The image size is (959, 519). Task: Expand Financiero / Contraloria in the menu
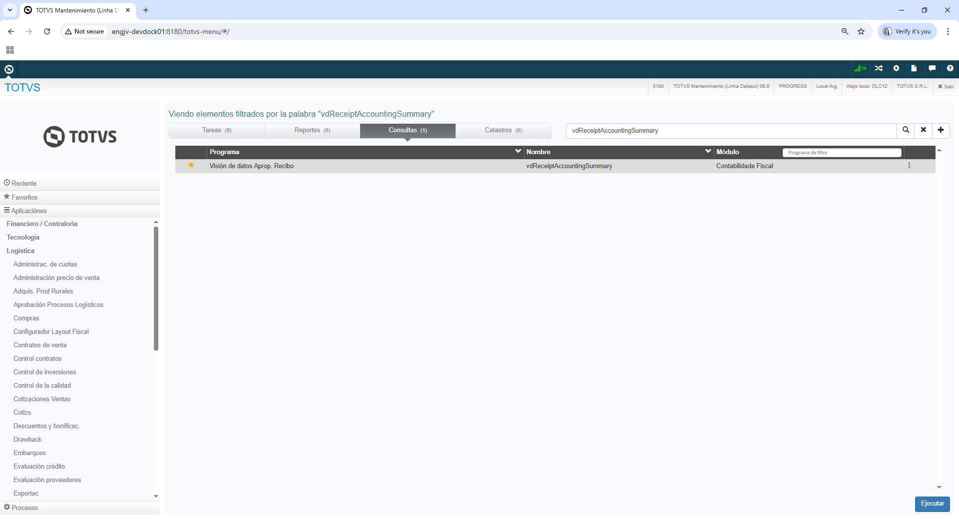click(42, 224)
